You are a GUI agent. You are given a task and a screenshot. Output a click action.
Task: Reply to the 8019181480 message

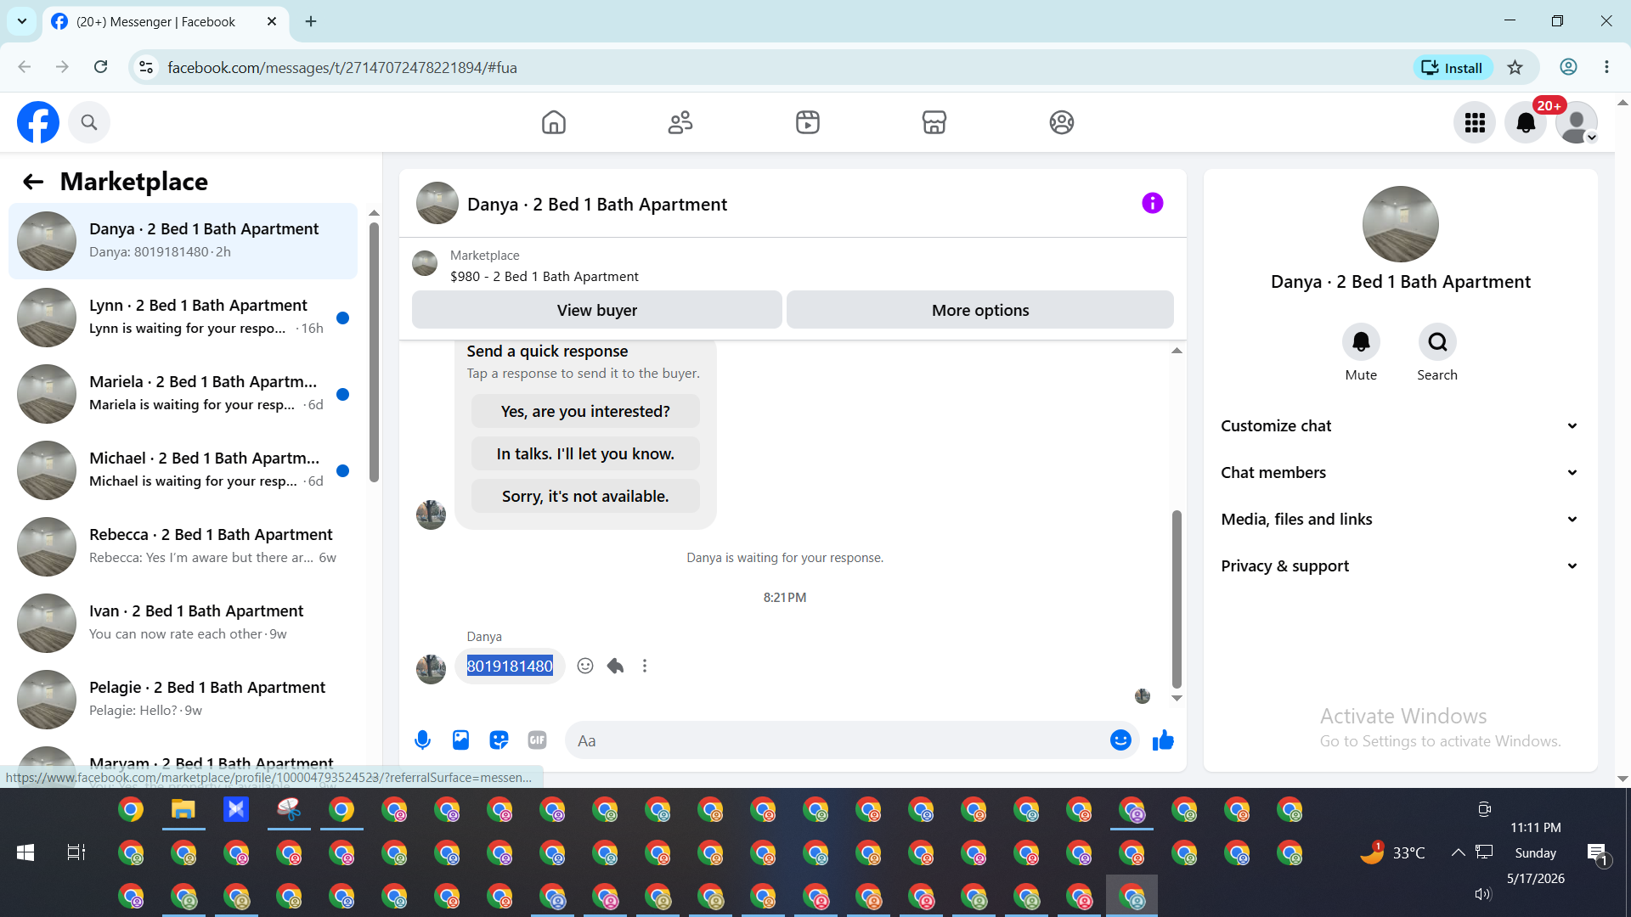[x=615, y=666]
